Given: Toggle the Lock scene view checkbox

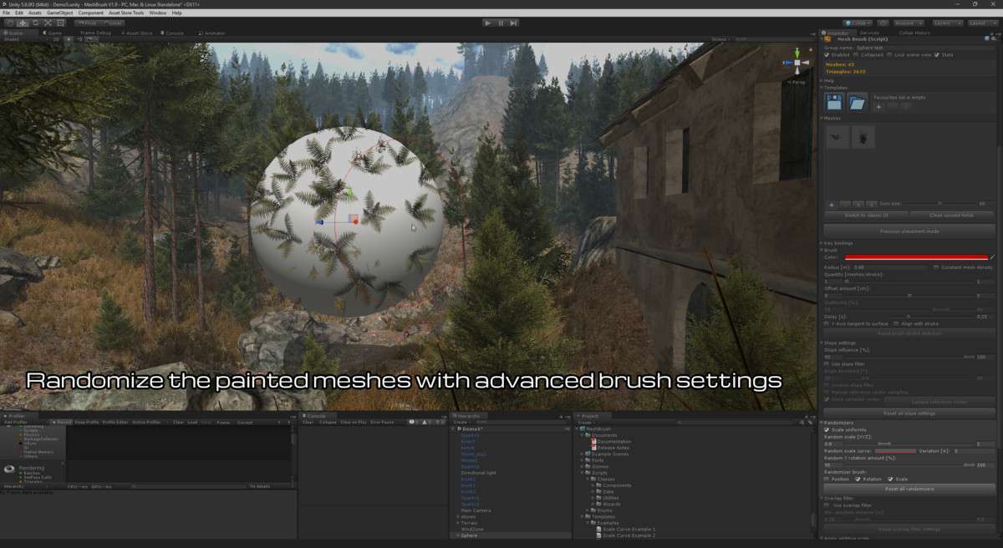Looking at the screenshot, I should pos(888,55).
